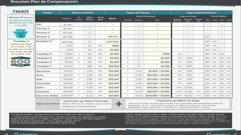Image resolution: width=241 pixels, height=135 pixels.
Task: Click the 180/360 volume cell
Action: click(x=67, y=37)
